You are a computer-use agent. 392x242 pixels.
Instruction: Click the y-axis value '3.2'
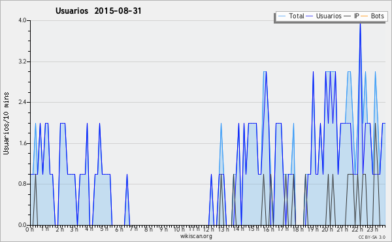pos(22,61)
